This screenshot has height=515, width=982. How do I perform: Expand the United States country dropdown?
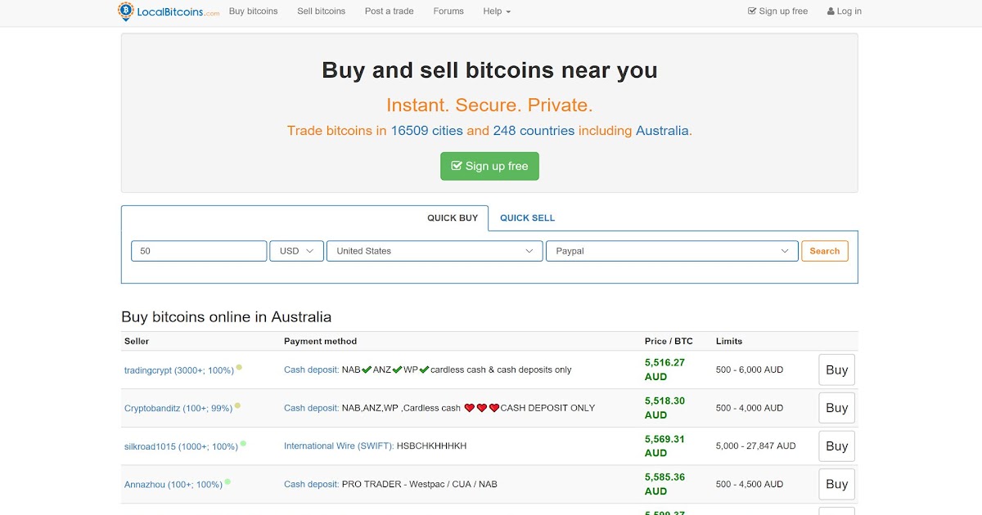435,251
